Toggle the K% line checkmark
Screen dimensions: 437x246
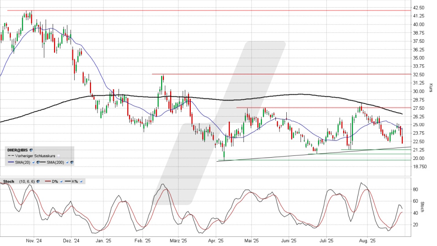(x=81, y=181)
